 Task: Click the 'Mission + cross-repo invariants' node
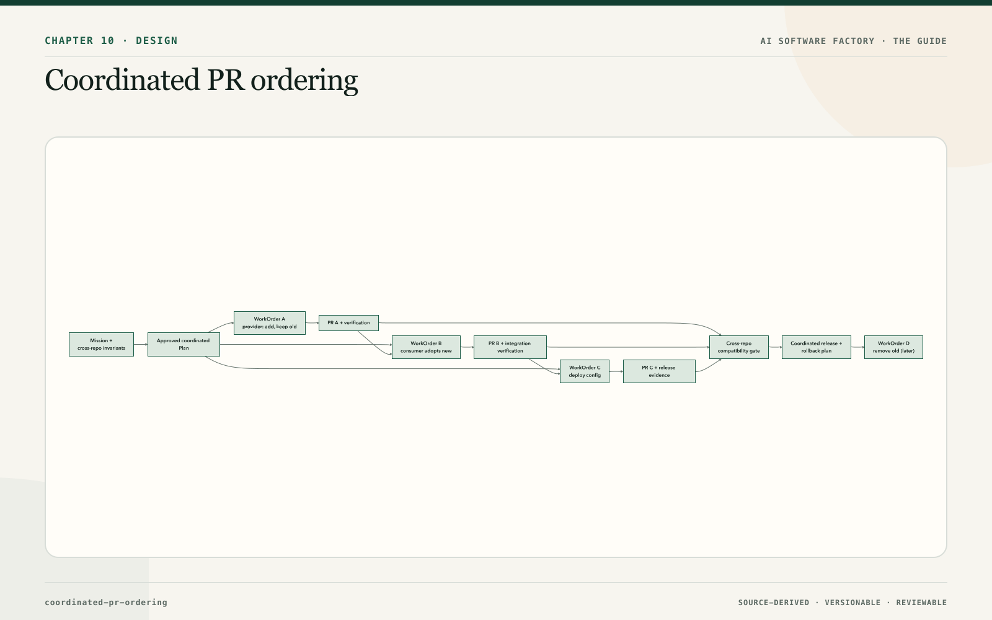tap(101, 344)
